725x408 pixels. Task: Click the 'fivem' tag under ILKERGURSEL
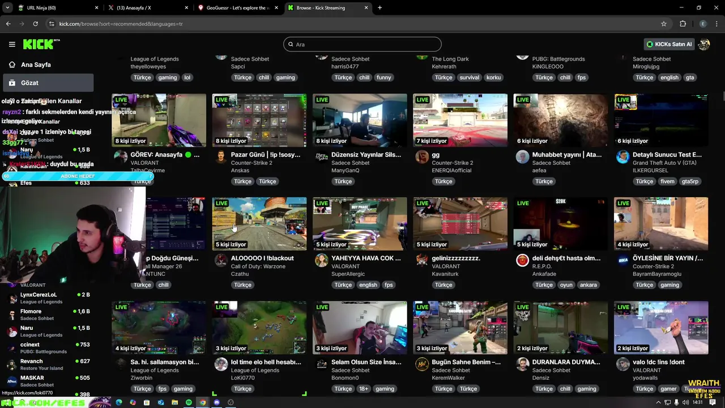click(x=667, y=181)
